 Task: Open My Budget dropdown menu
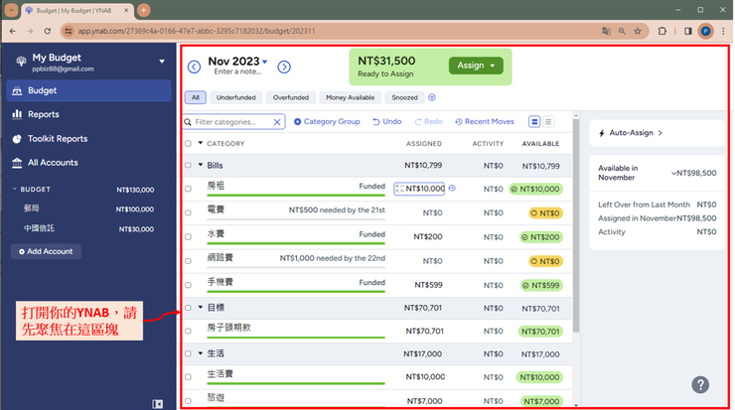click(x=162, y=62)
